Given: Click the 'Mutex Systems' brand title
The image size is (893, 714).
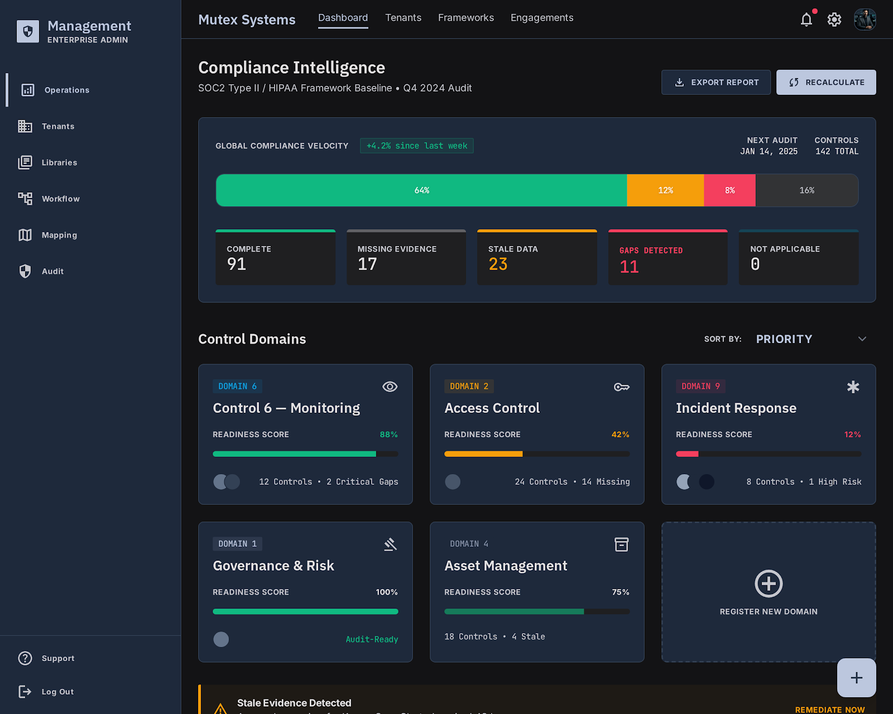Looking at the screenshot, I should pyautogui.click(x=247, y=20).
